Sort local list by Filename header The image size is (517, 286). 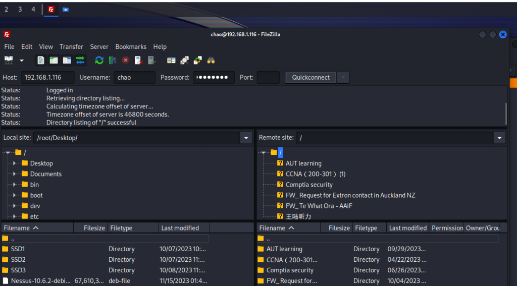tap(37, 228)
